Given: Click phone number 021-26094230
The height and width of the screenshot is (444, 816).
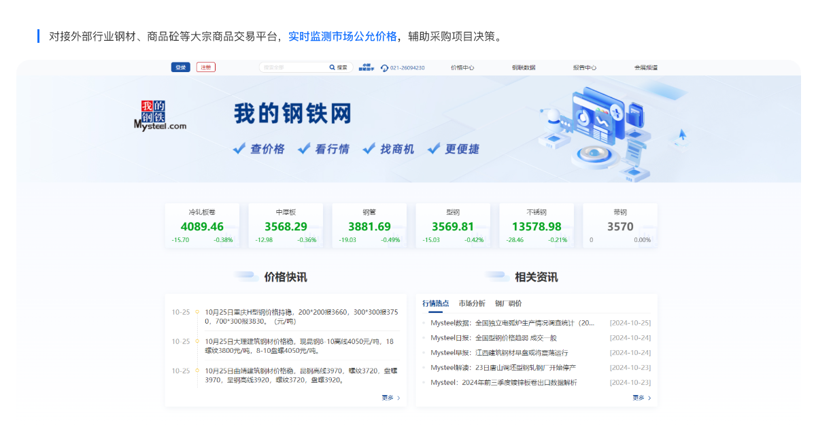Looking at the screenshot, I should (x=407, y=68).
